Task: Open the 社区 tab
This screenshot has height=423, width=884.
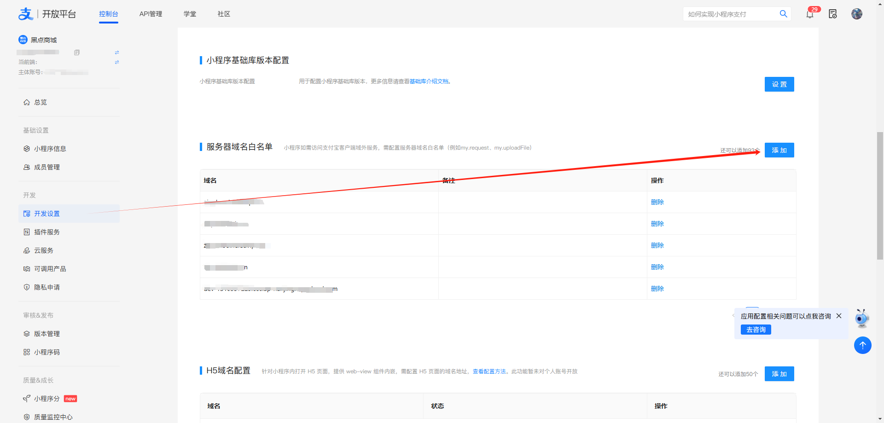Action: (x=224, y=14)
